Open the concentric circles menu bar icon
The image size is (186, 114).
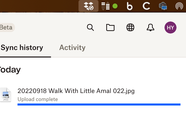(x=179, y=6)
